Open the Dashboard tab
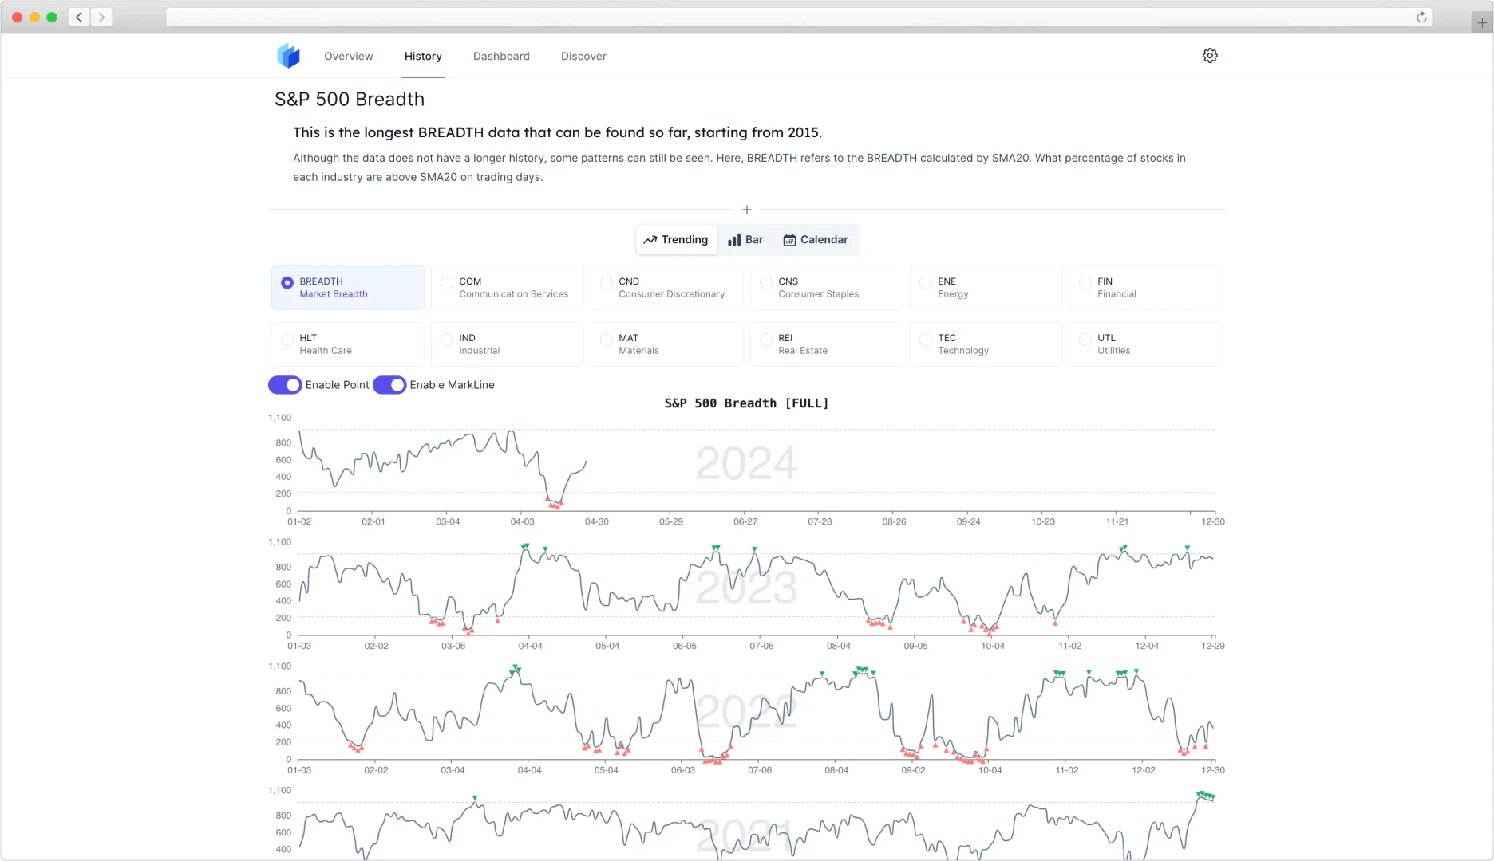The height and width of the screenshot is (861, 1494). point(501,56)
